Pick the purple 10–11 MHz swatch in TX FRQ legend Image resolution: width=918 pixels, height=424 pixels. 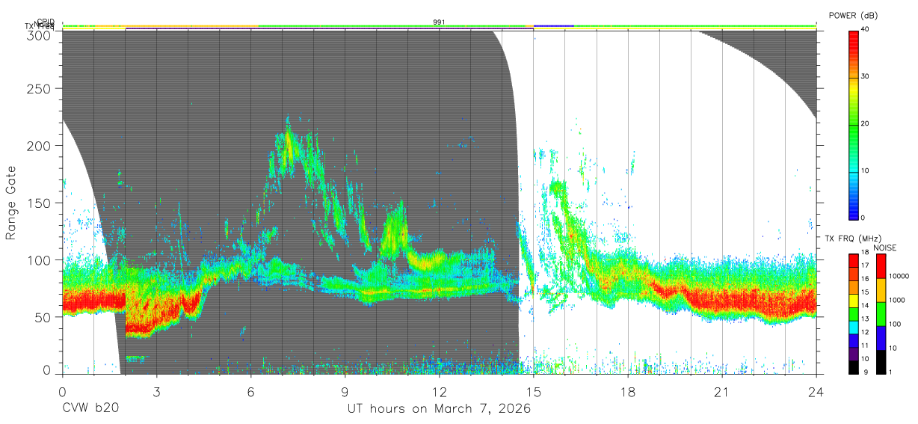(x=854, y=353)
